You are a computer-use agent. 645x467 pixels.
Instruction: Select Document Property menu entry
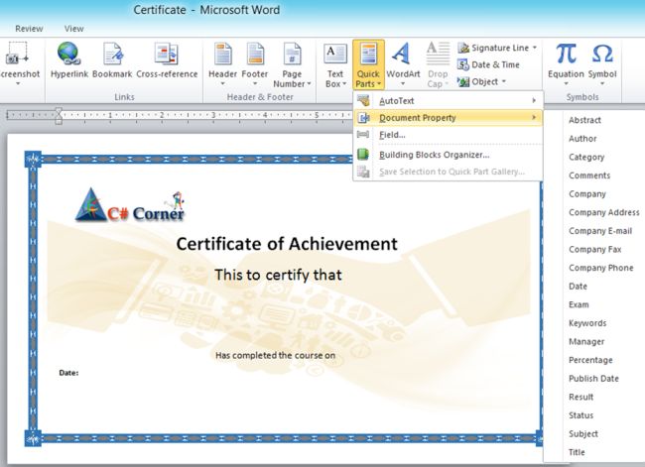tap(449, 118)
